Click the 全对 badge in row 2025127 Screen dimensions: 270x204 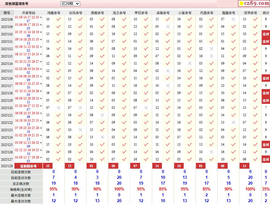[x=266, y=159]
